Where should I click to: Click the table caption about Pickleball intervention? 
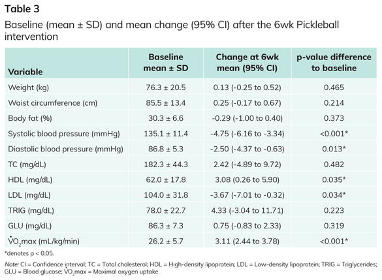pyautogui.click(x=172, y=31)
